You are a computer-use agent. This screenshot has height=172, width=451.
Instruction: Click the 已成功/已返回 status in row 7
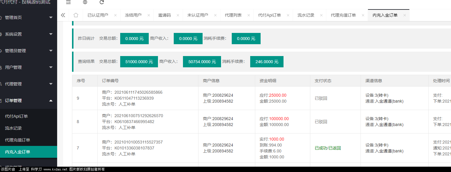(x=328, y=148)
